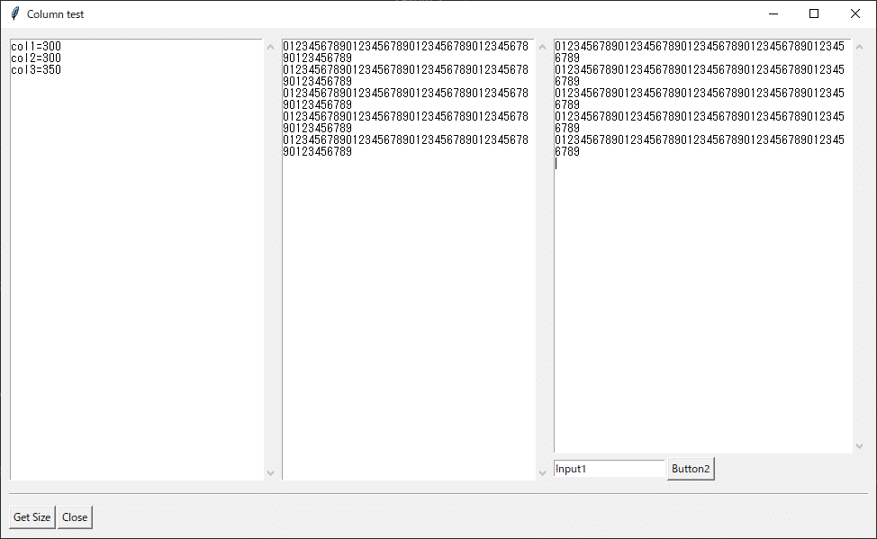This screenshot has height=539, width=877.
Task: Click the feather icon in the title bar
Action: pos(15,13)
